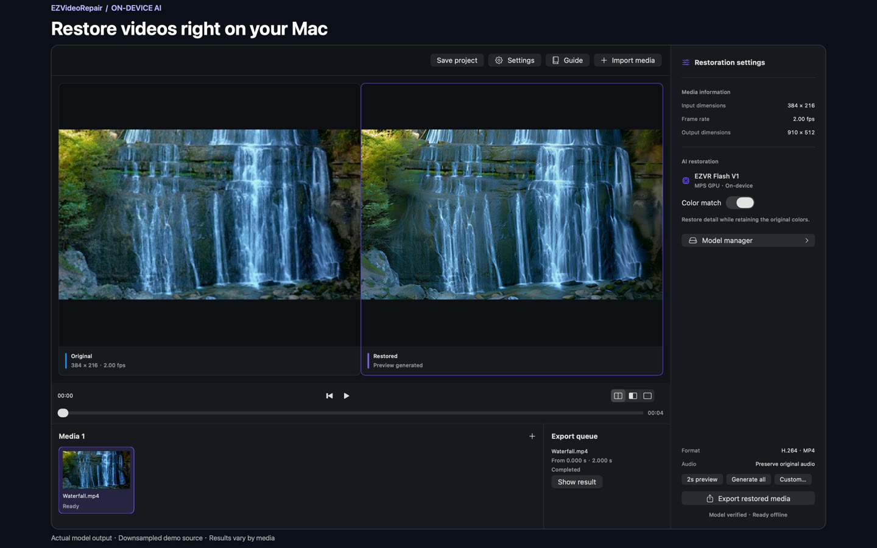The image size is (877, 548).
Task: Click the Waterfall.mp4 export queue entry
Action: point(569,451)
